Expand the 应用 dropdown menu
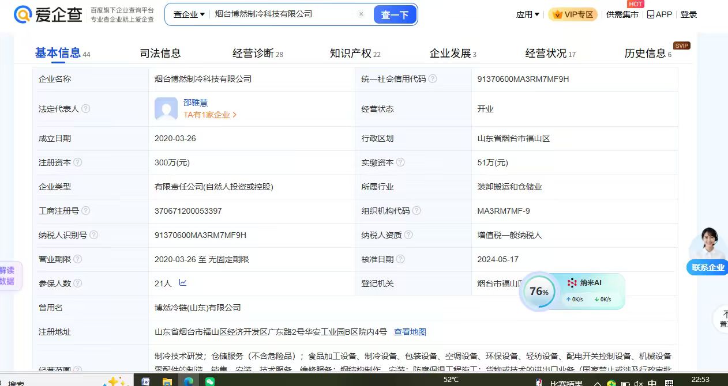This screenshot has width=728, height=386. (527, 14)
